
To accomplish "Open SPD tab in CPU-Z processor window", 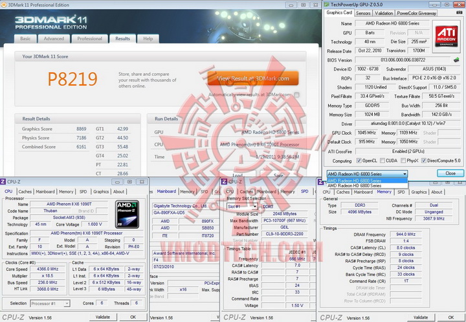I will [x=83, y=192].
